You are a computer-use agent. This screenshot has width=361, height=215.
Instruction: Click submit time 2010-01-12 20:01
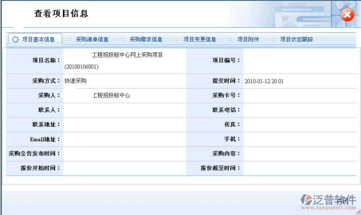[264, 81]
